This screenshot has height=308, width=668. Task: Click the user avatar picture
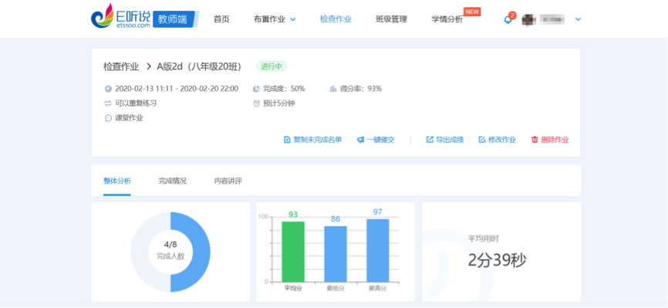528,19
